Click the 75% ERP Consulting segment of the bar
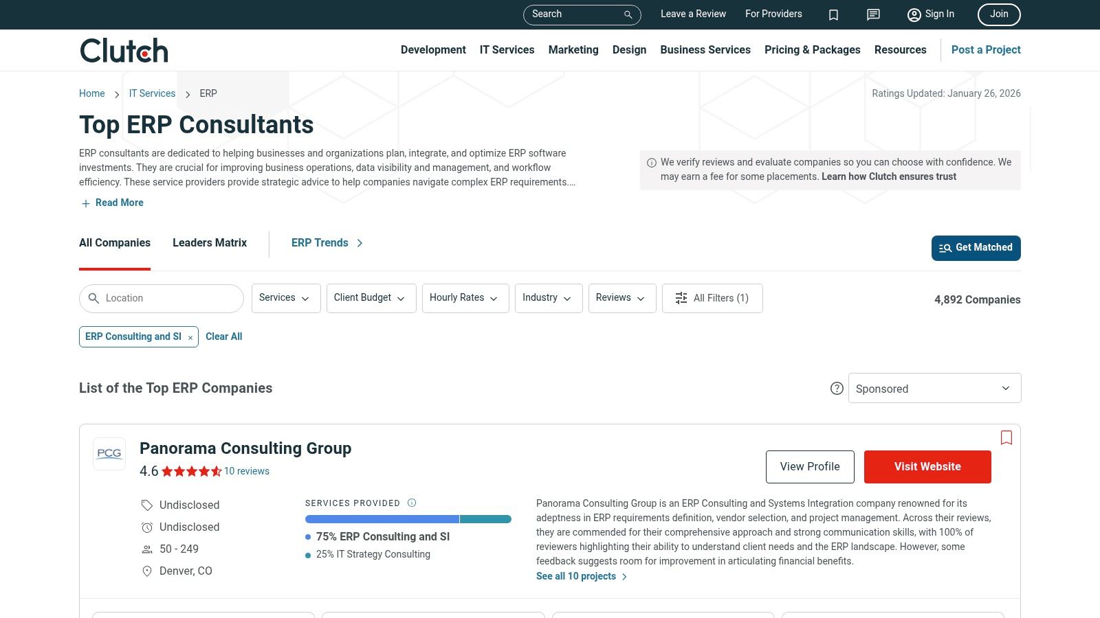This screenshot has height=618, width=1100. pos(382,519)
